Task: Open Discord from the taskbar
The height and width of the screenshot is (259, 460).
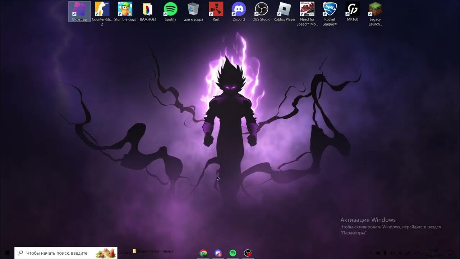Action: coord(218,253)
